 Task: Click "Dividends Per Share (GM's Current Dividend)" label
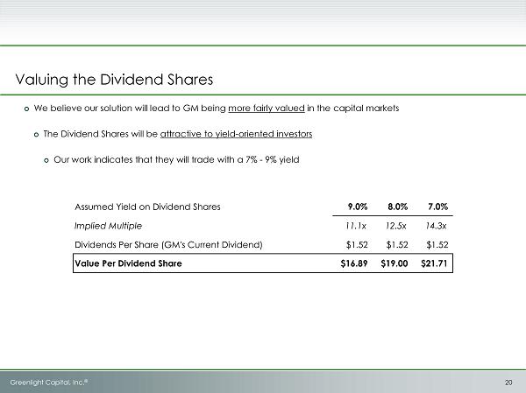point(168,243)
